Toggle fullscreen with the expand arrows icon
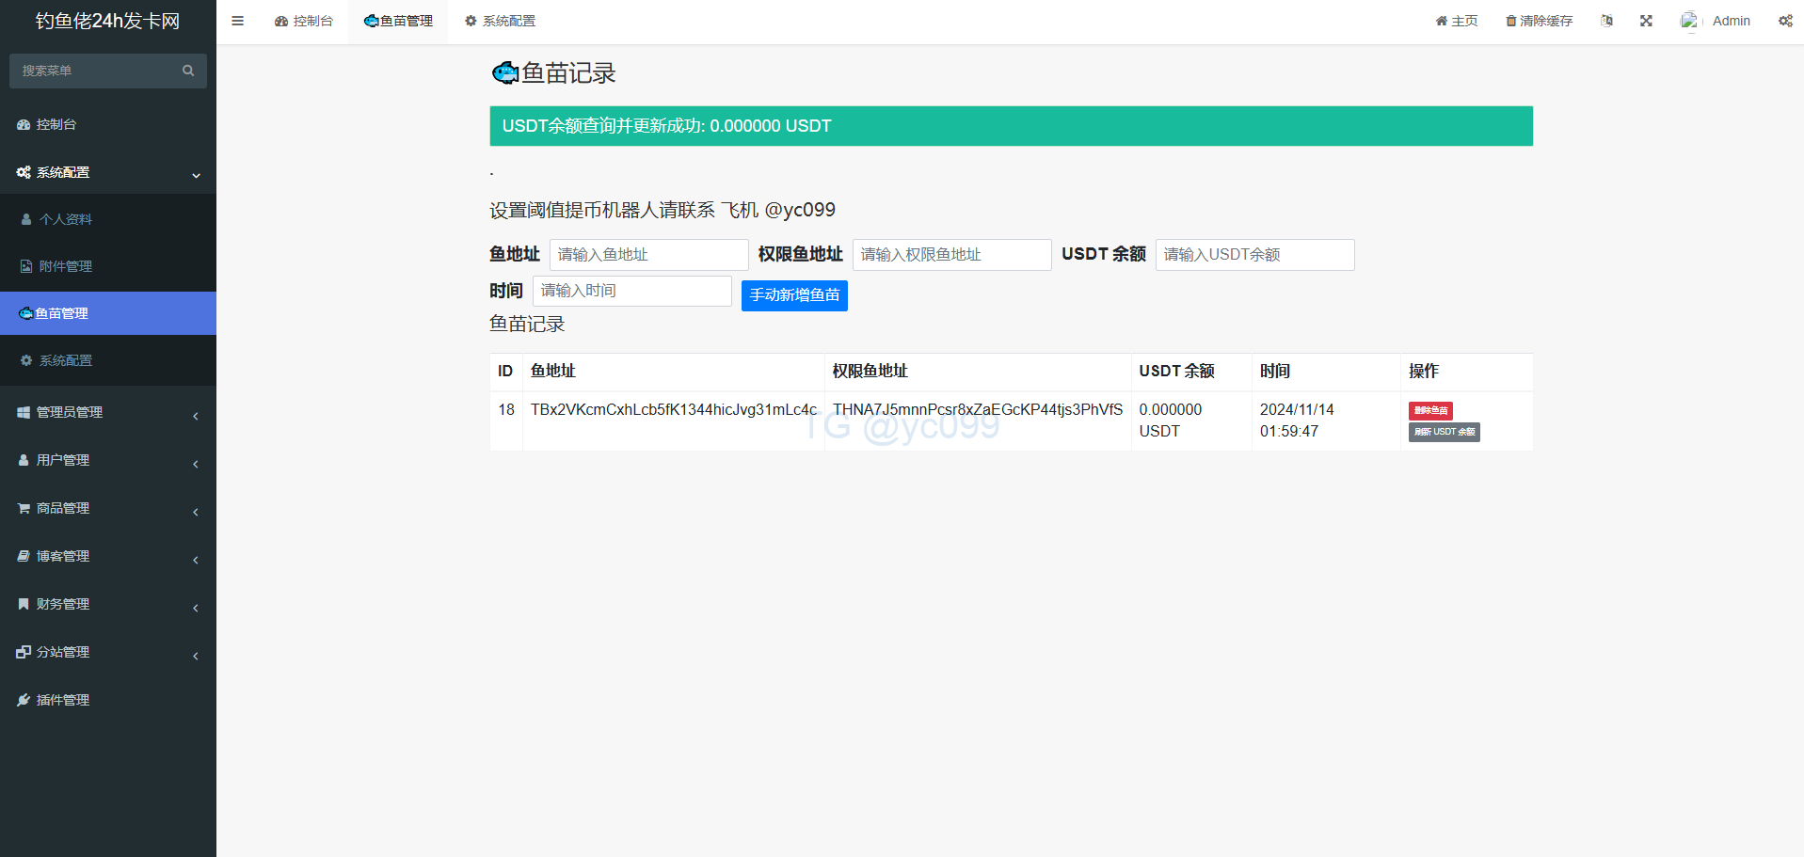Viewport: 1804px width, 857px height. [x=1646, y=21]
